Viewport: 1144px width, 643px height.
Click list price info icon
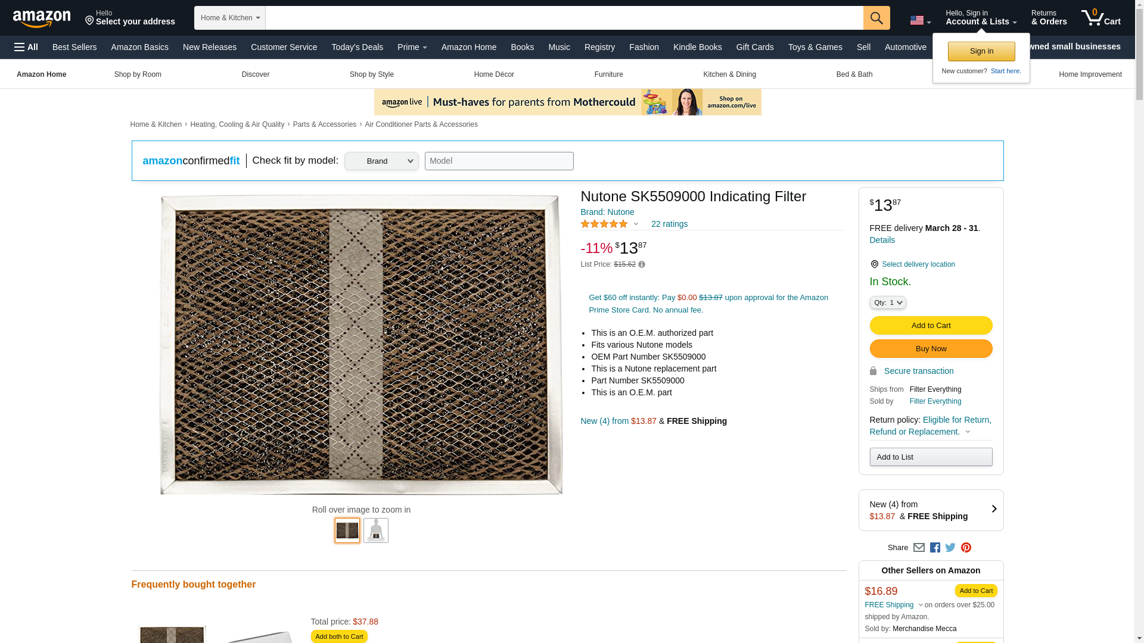coord(642,264)
